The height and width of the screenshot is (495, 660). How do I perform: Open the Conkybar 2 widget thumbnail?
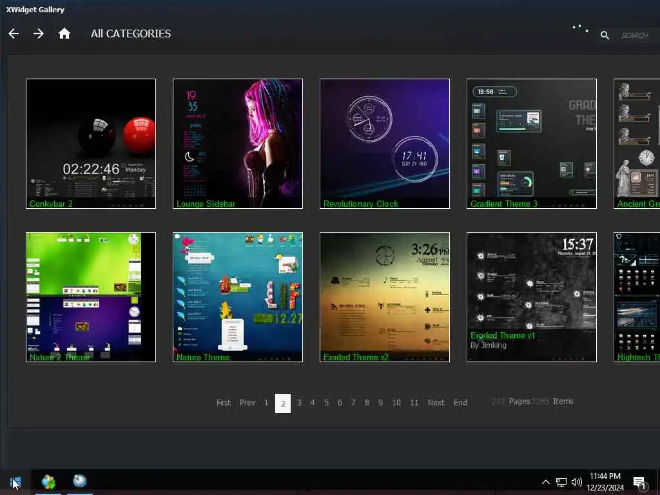pyautogui.click(x=91, y=144)
